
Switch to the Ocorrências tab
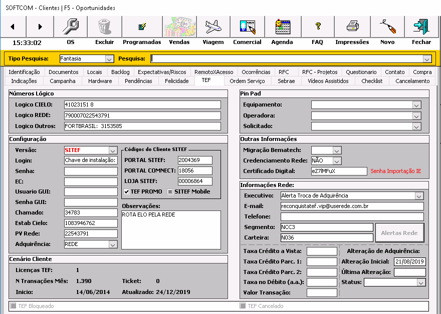click(256, 72)
